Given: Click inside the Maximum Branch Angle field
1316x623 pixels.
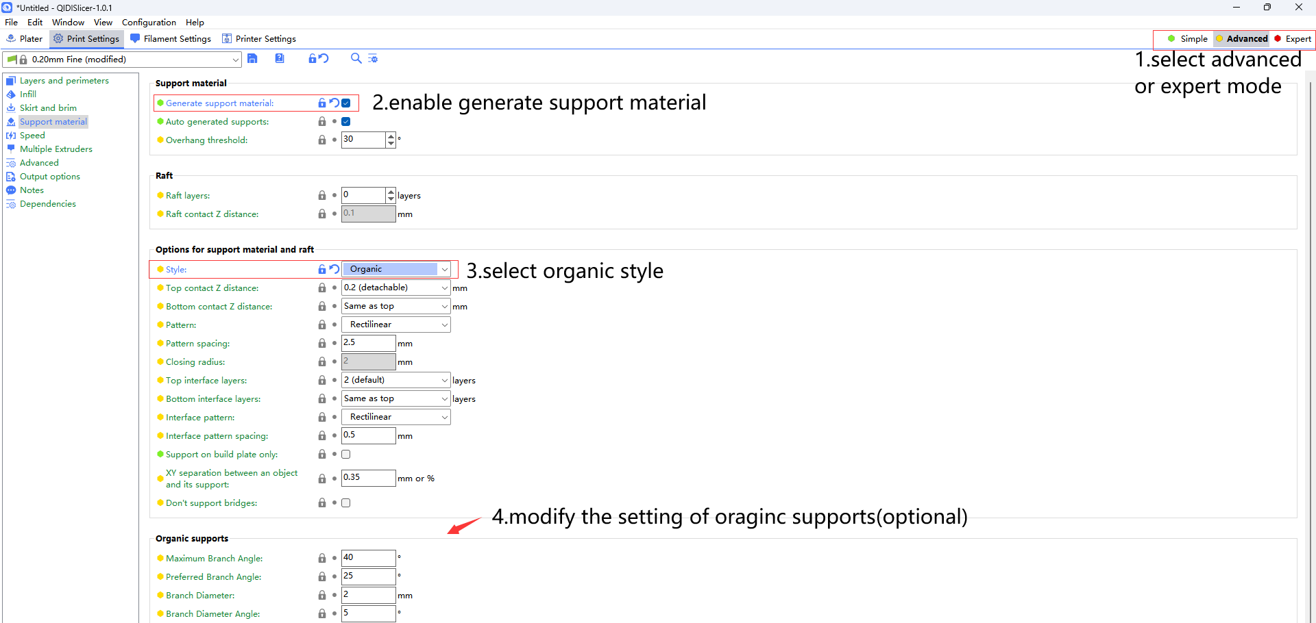Looking at the screenshot, I should [x=368, y=557].
